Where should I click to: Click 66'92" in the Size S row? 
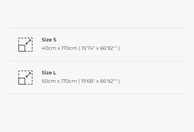click(108, 48)
